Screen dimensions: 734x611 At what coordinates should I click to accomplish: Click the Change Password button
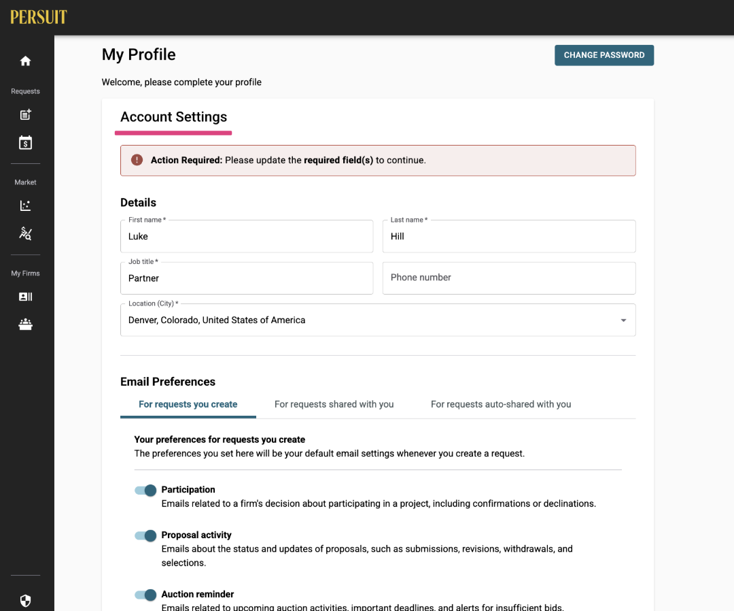click(604, 55)
